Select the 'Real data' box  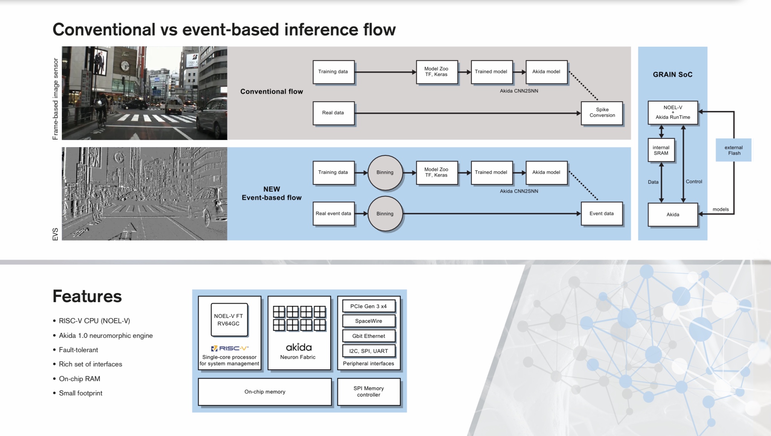point(334,113)
